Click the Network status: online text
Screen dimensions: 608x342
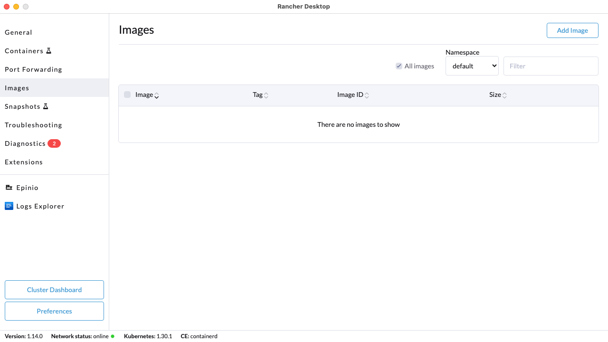(x=80, y=336)
